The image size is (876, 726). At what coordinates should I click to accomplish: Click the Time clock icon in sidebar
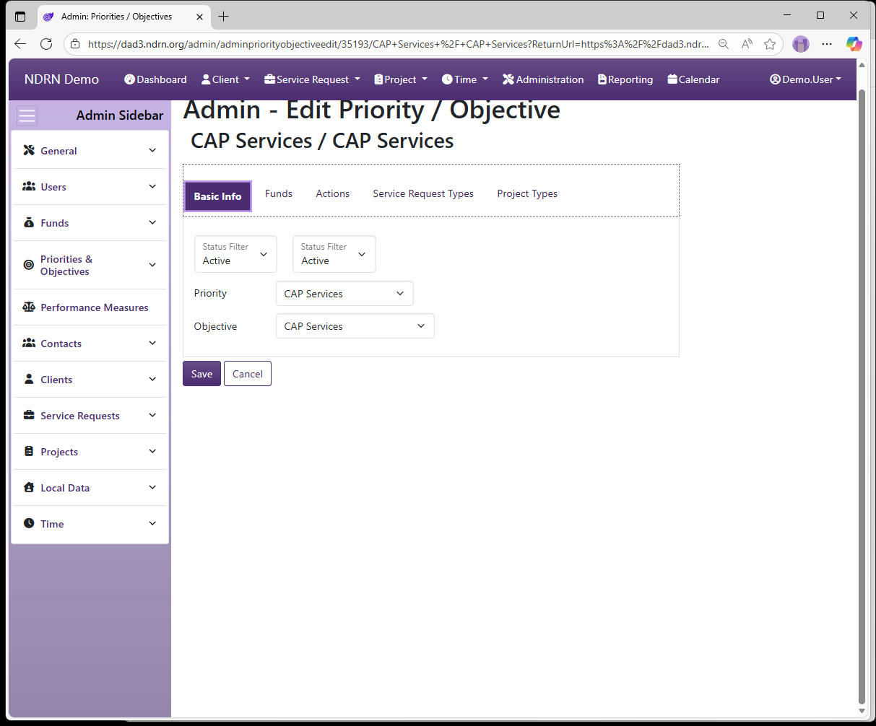(x=29, y=523)
